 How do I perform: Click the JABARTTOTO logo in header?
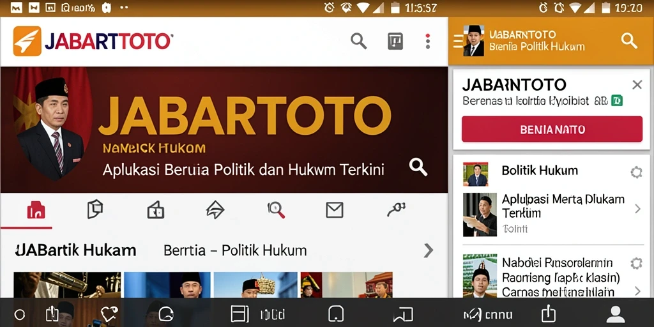click(x=93, y=42)
